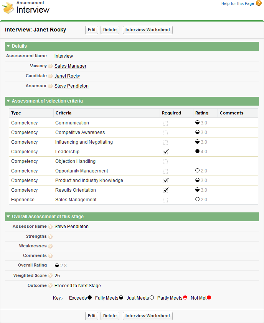The image size is (264, 323).
Task: Open the Sales Manager vacancy link
Action: coord(70,66)
